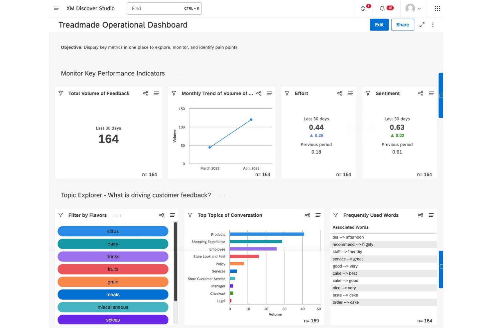This screenshot has height=328, width=492.
Task: Click the 'nice --> very' row
Action: (383, 288)
